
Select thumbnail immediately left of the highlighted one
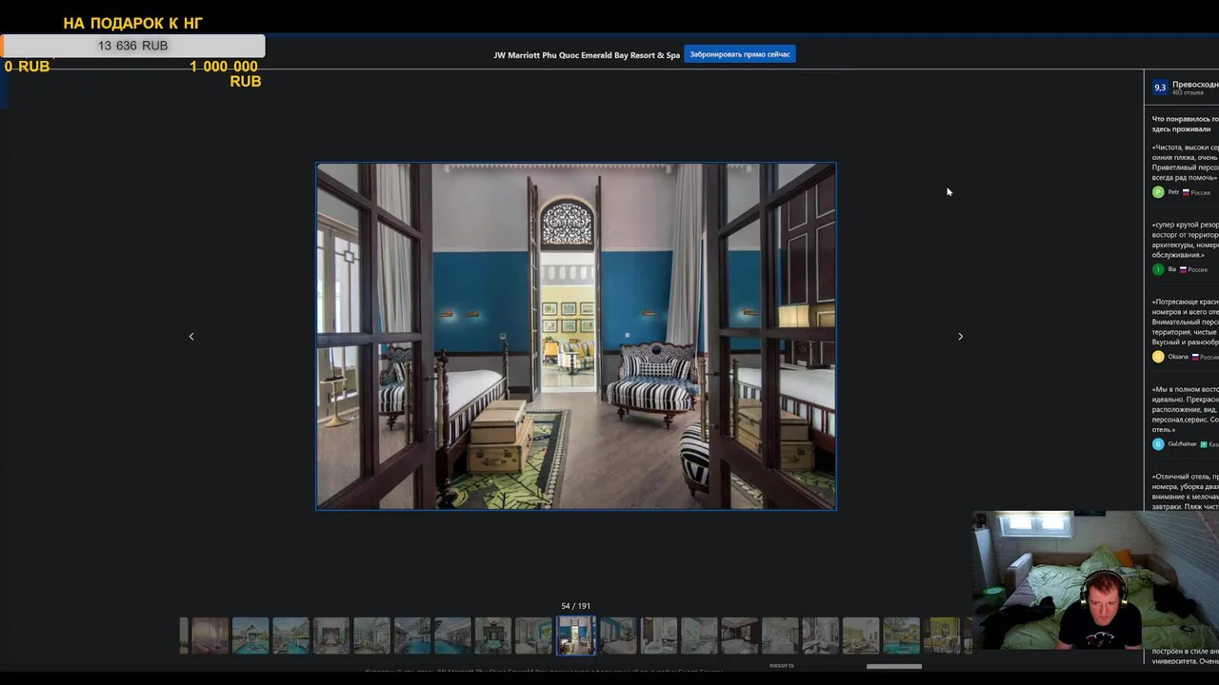tap(534, 636)
